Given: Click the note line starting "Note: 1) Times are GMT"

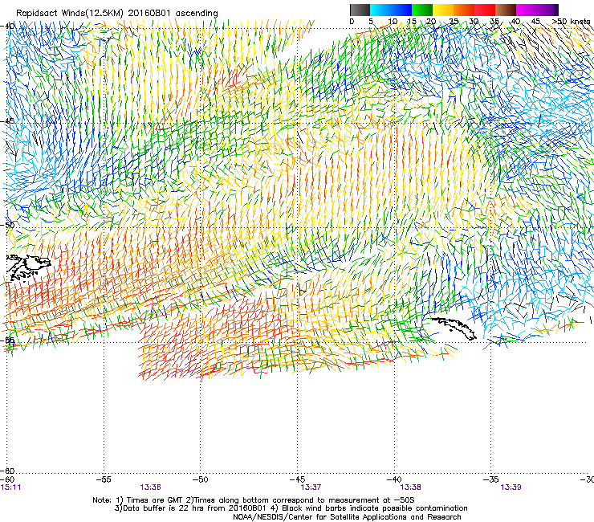Looking at the screenshot, I should point(254,500).
